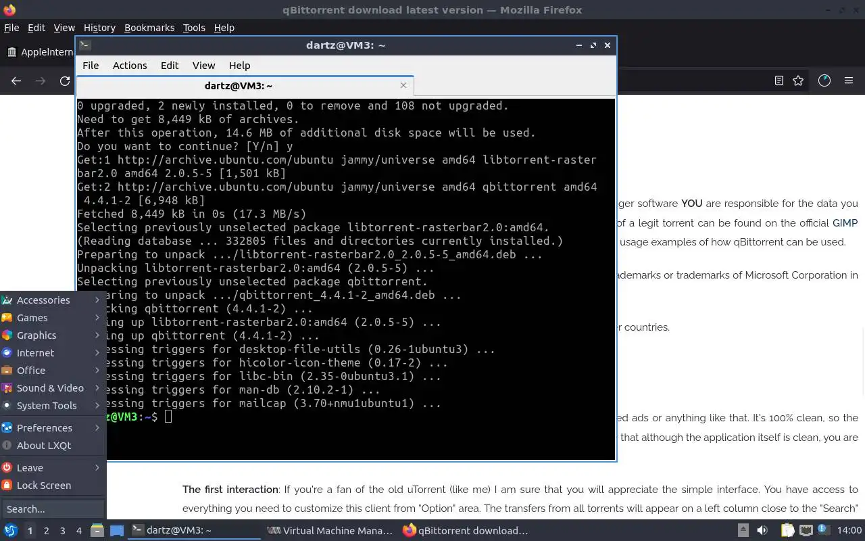Expand the Accessories menu category
Viewport: 865px width, 541px height.
click(x=53, y=300)
